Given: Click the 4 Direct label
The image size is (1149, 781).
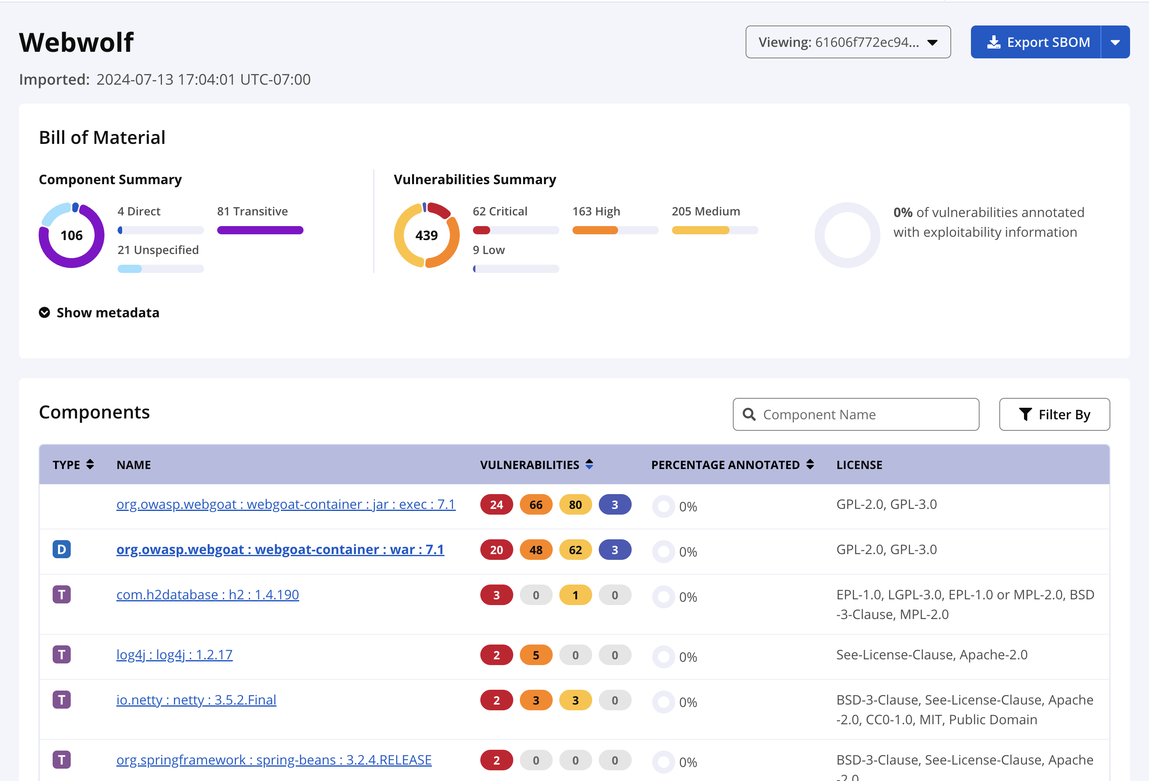Looking at the screenshot, I should point(139,211).
